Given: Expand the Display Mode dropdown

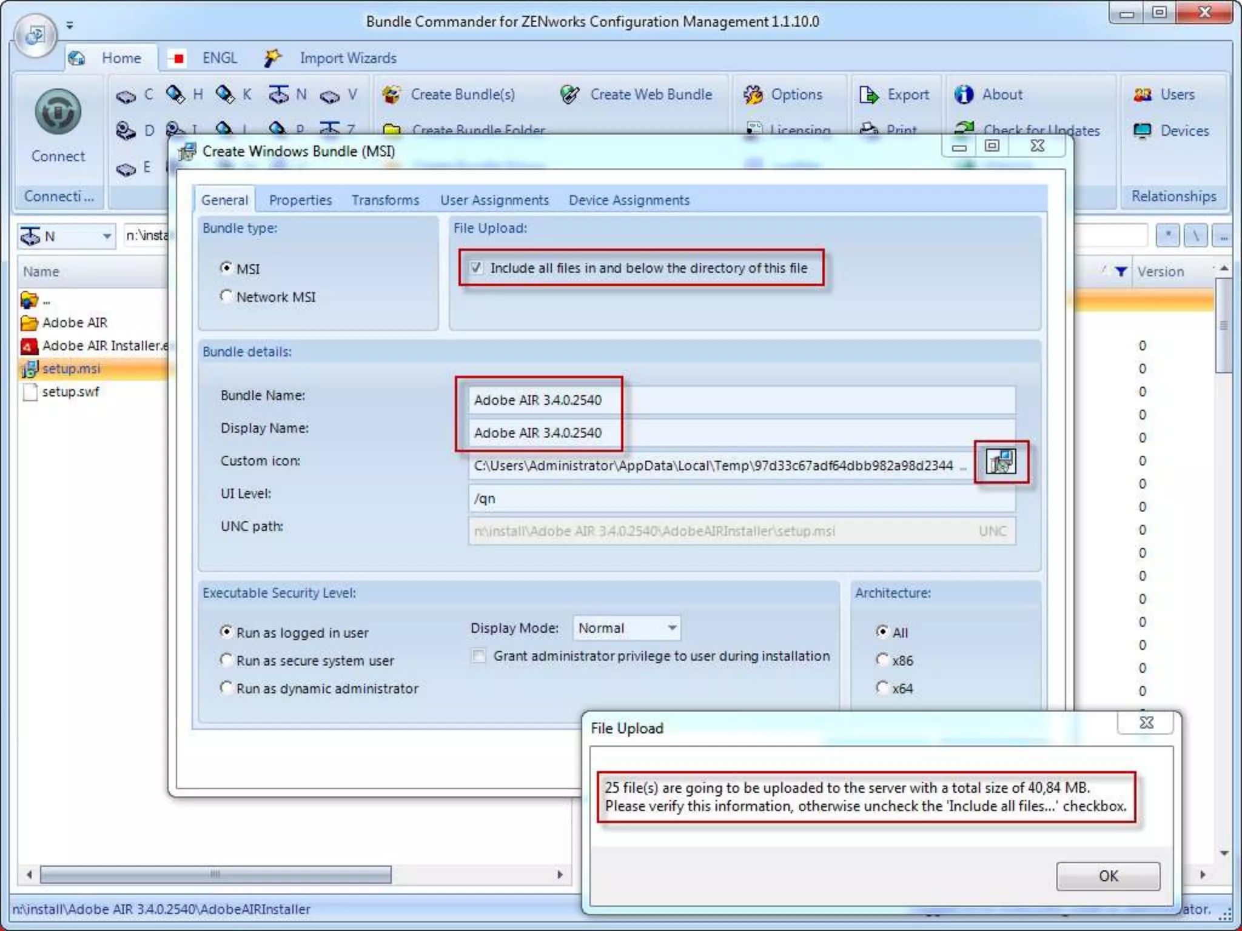Looking at the screenshot, I should pyautogui.click(x=672, y=628).
